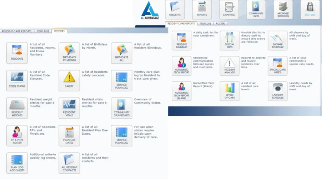Click 'A daily task list for your caregivers' text
The height and width of the screenshot is (179, 322).
tap(206, 34)
